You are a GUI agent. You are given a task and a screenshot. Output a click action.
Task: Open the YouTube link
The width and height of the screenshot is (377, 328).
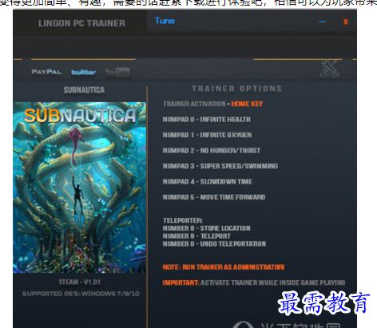click(117, 73)
